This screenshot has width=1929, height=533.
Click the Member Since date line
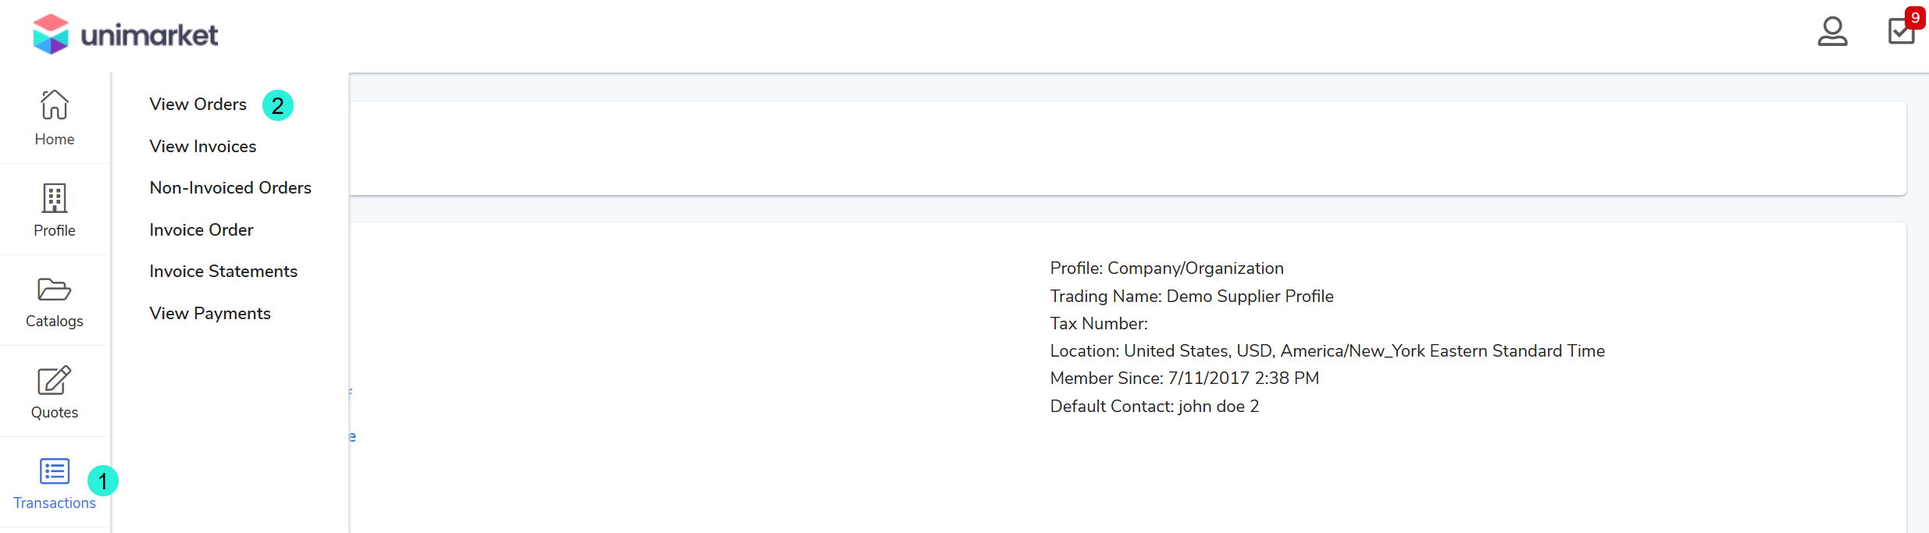(1184, 378)
